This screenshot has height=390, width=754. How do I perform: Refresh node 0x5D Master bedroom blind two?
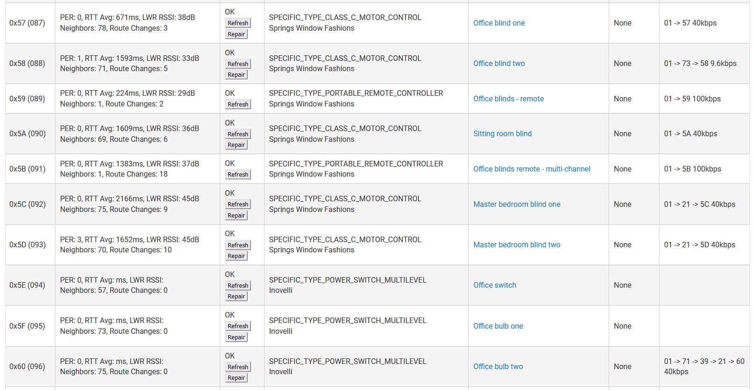coord(238,245)
